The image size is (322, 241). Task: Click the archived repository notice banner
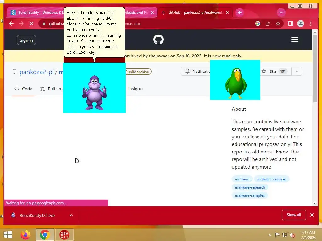(158, 56)
